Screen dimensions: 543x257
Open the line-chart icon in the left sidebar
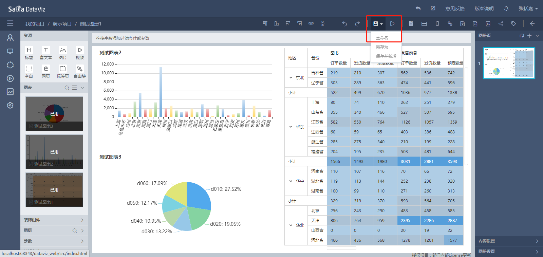(x=10, y=92)
